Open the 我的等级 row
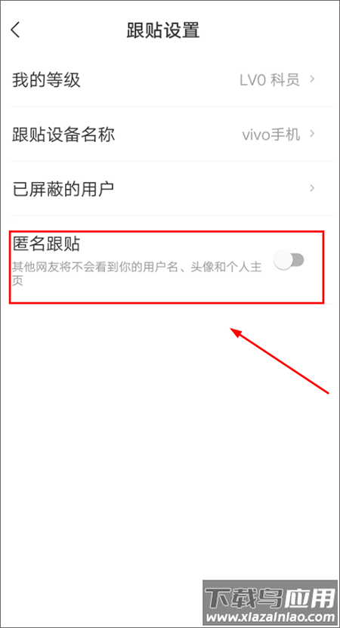Viewport: 340px width, 628px height. [172, 79]
